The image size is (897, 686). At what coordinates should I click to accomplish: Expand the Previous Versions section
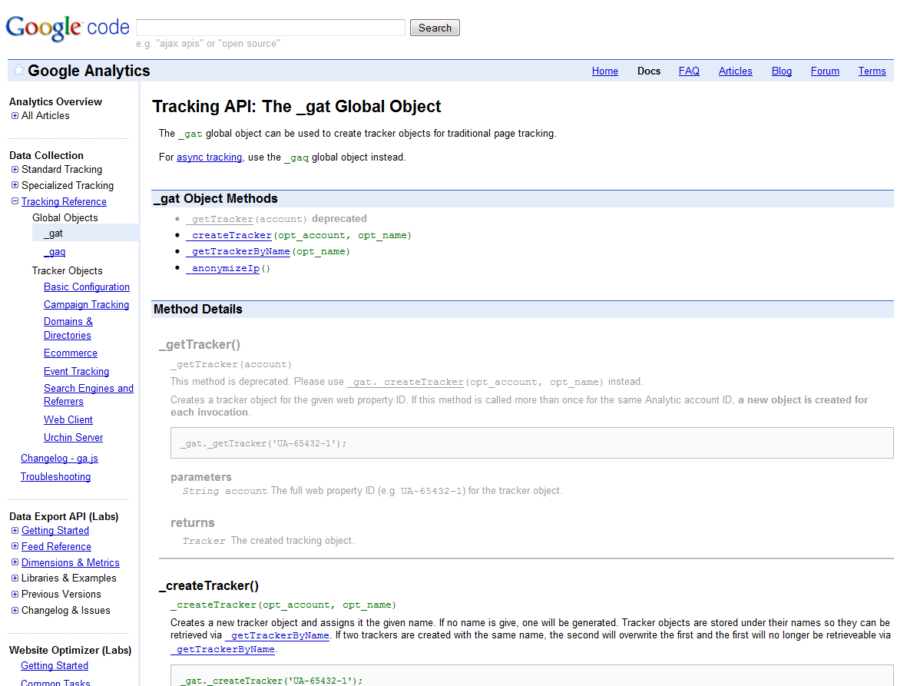click(14, 594)
